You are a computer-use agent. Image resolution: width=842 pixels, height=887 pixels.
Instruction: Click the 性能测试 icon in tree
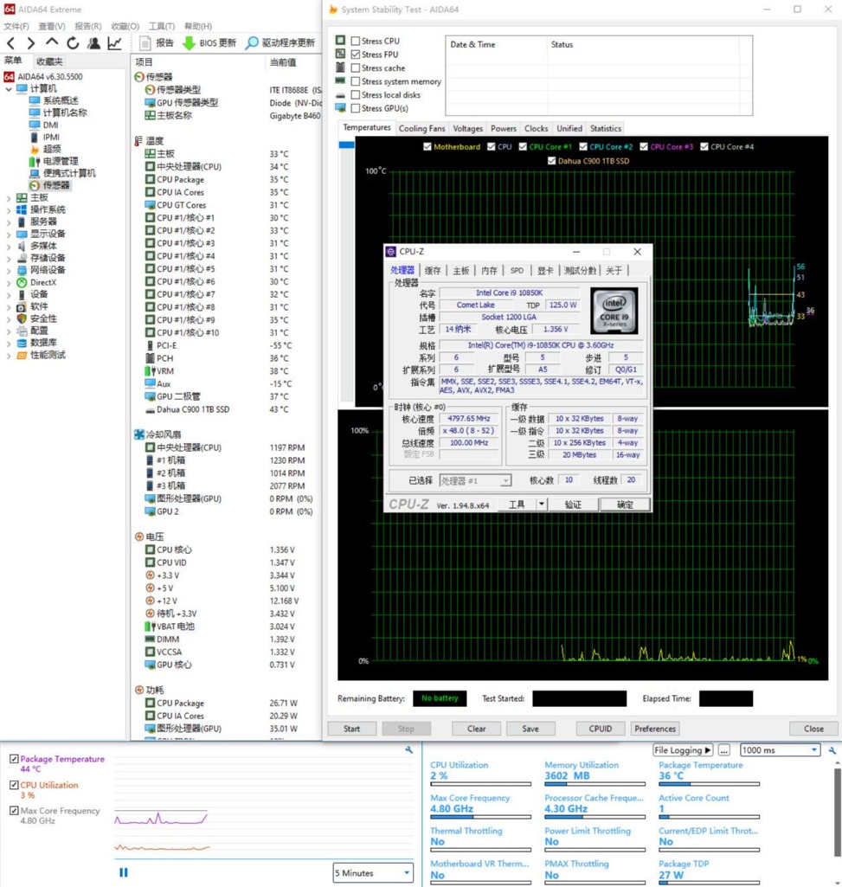click(22, 355)
